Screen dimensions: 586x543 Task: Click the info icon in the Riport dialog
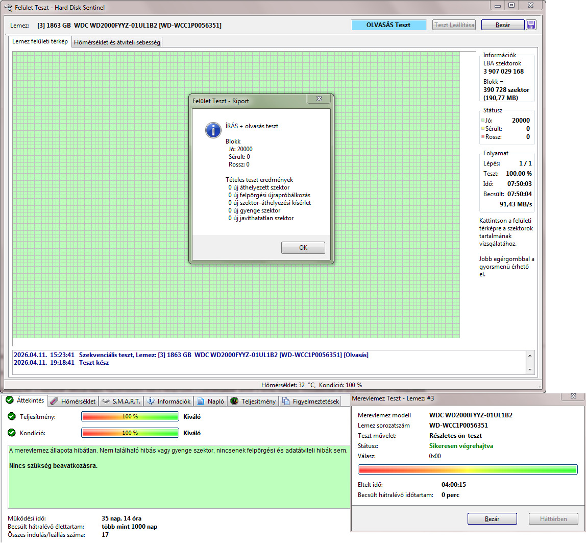pyautogui.click(x=213, y=130)
